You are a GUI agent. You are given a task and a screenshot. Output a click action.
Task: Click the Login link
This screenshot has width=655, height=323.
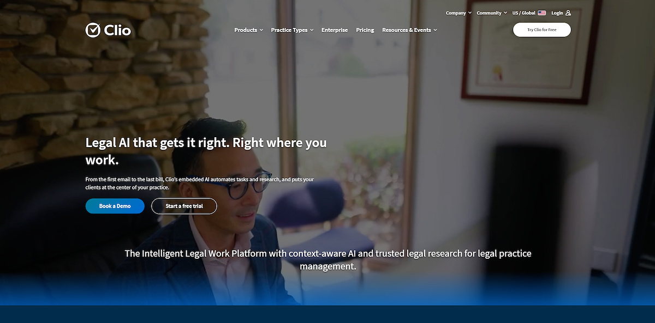pos(557,13)
